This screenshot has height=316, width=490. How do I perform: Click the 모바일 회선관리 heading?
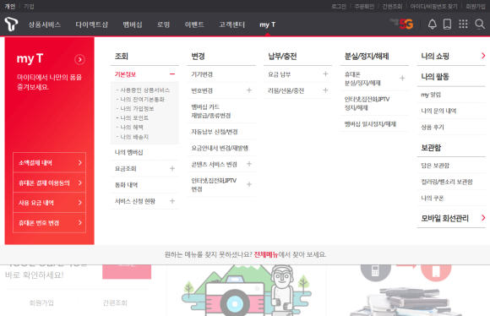point(444,218)
